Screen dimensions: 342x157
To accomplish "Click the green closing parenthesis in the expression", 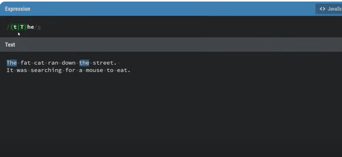I will 25,27.
